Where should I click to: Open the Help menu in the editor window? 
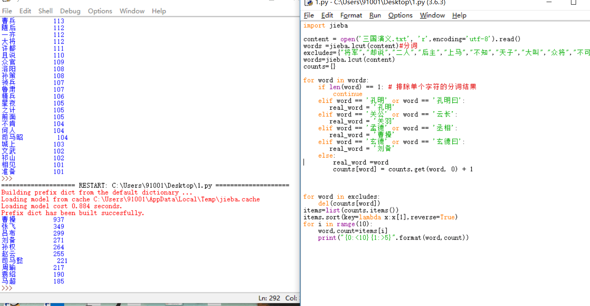tap(459, 15)
